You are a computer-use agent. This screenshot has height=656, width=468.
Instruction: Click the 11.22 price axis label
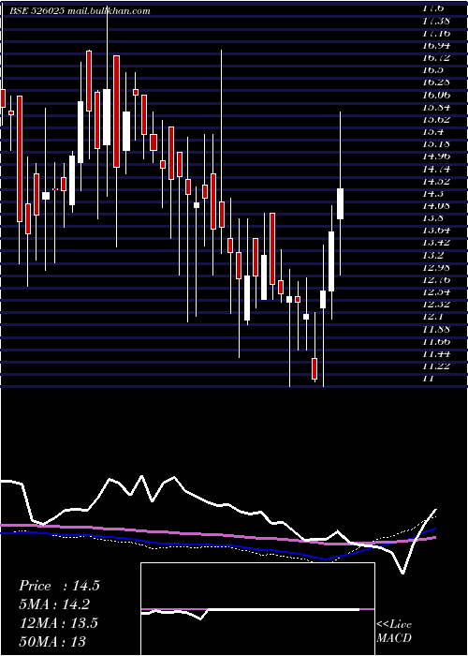[436, 366]
